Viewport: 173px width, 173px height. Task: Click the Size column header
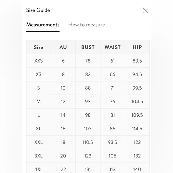(38, 47)
